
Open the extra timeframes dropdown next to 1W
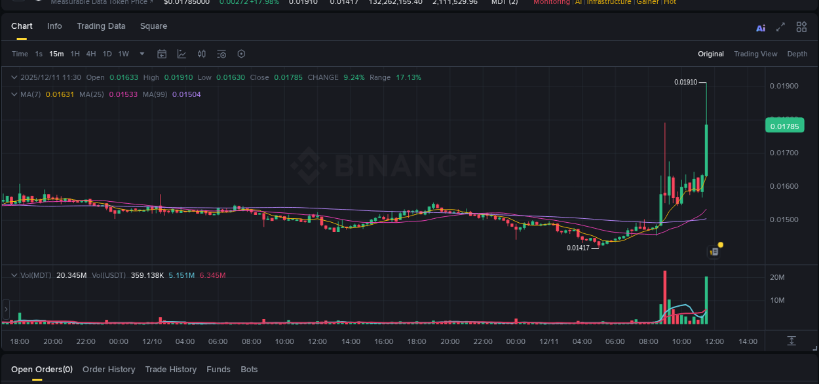click(142, 54)
